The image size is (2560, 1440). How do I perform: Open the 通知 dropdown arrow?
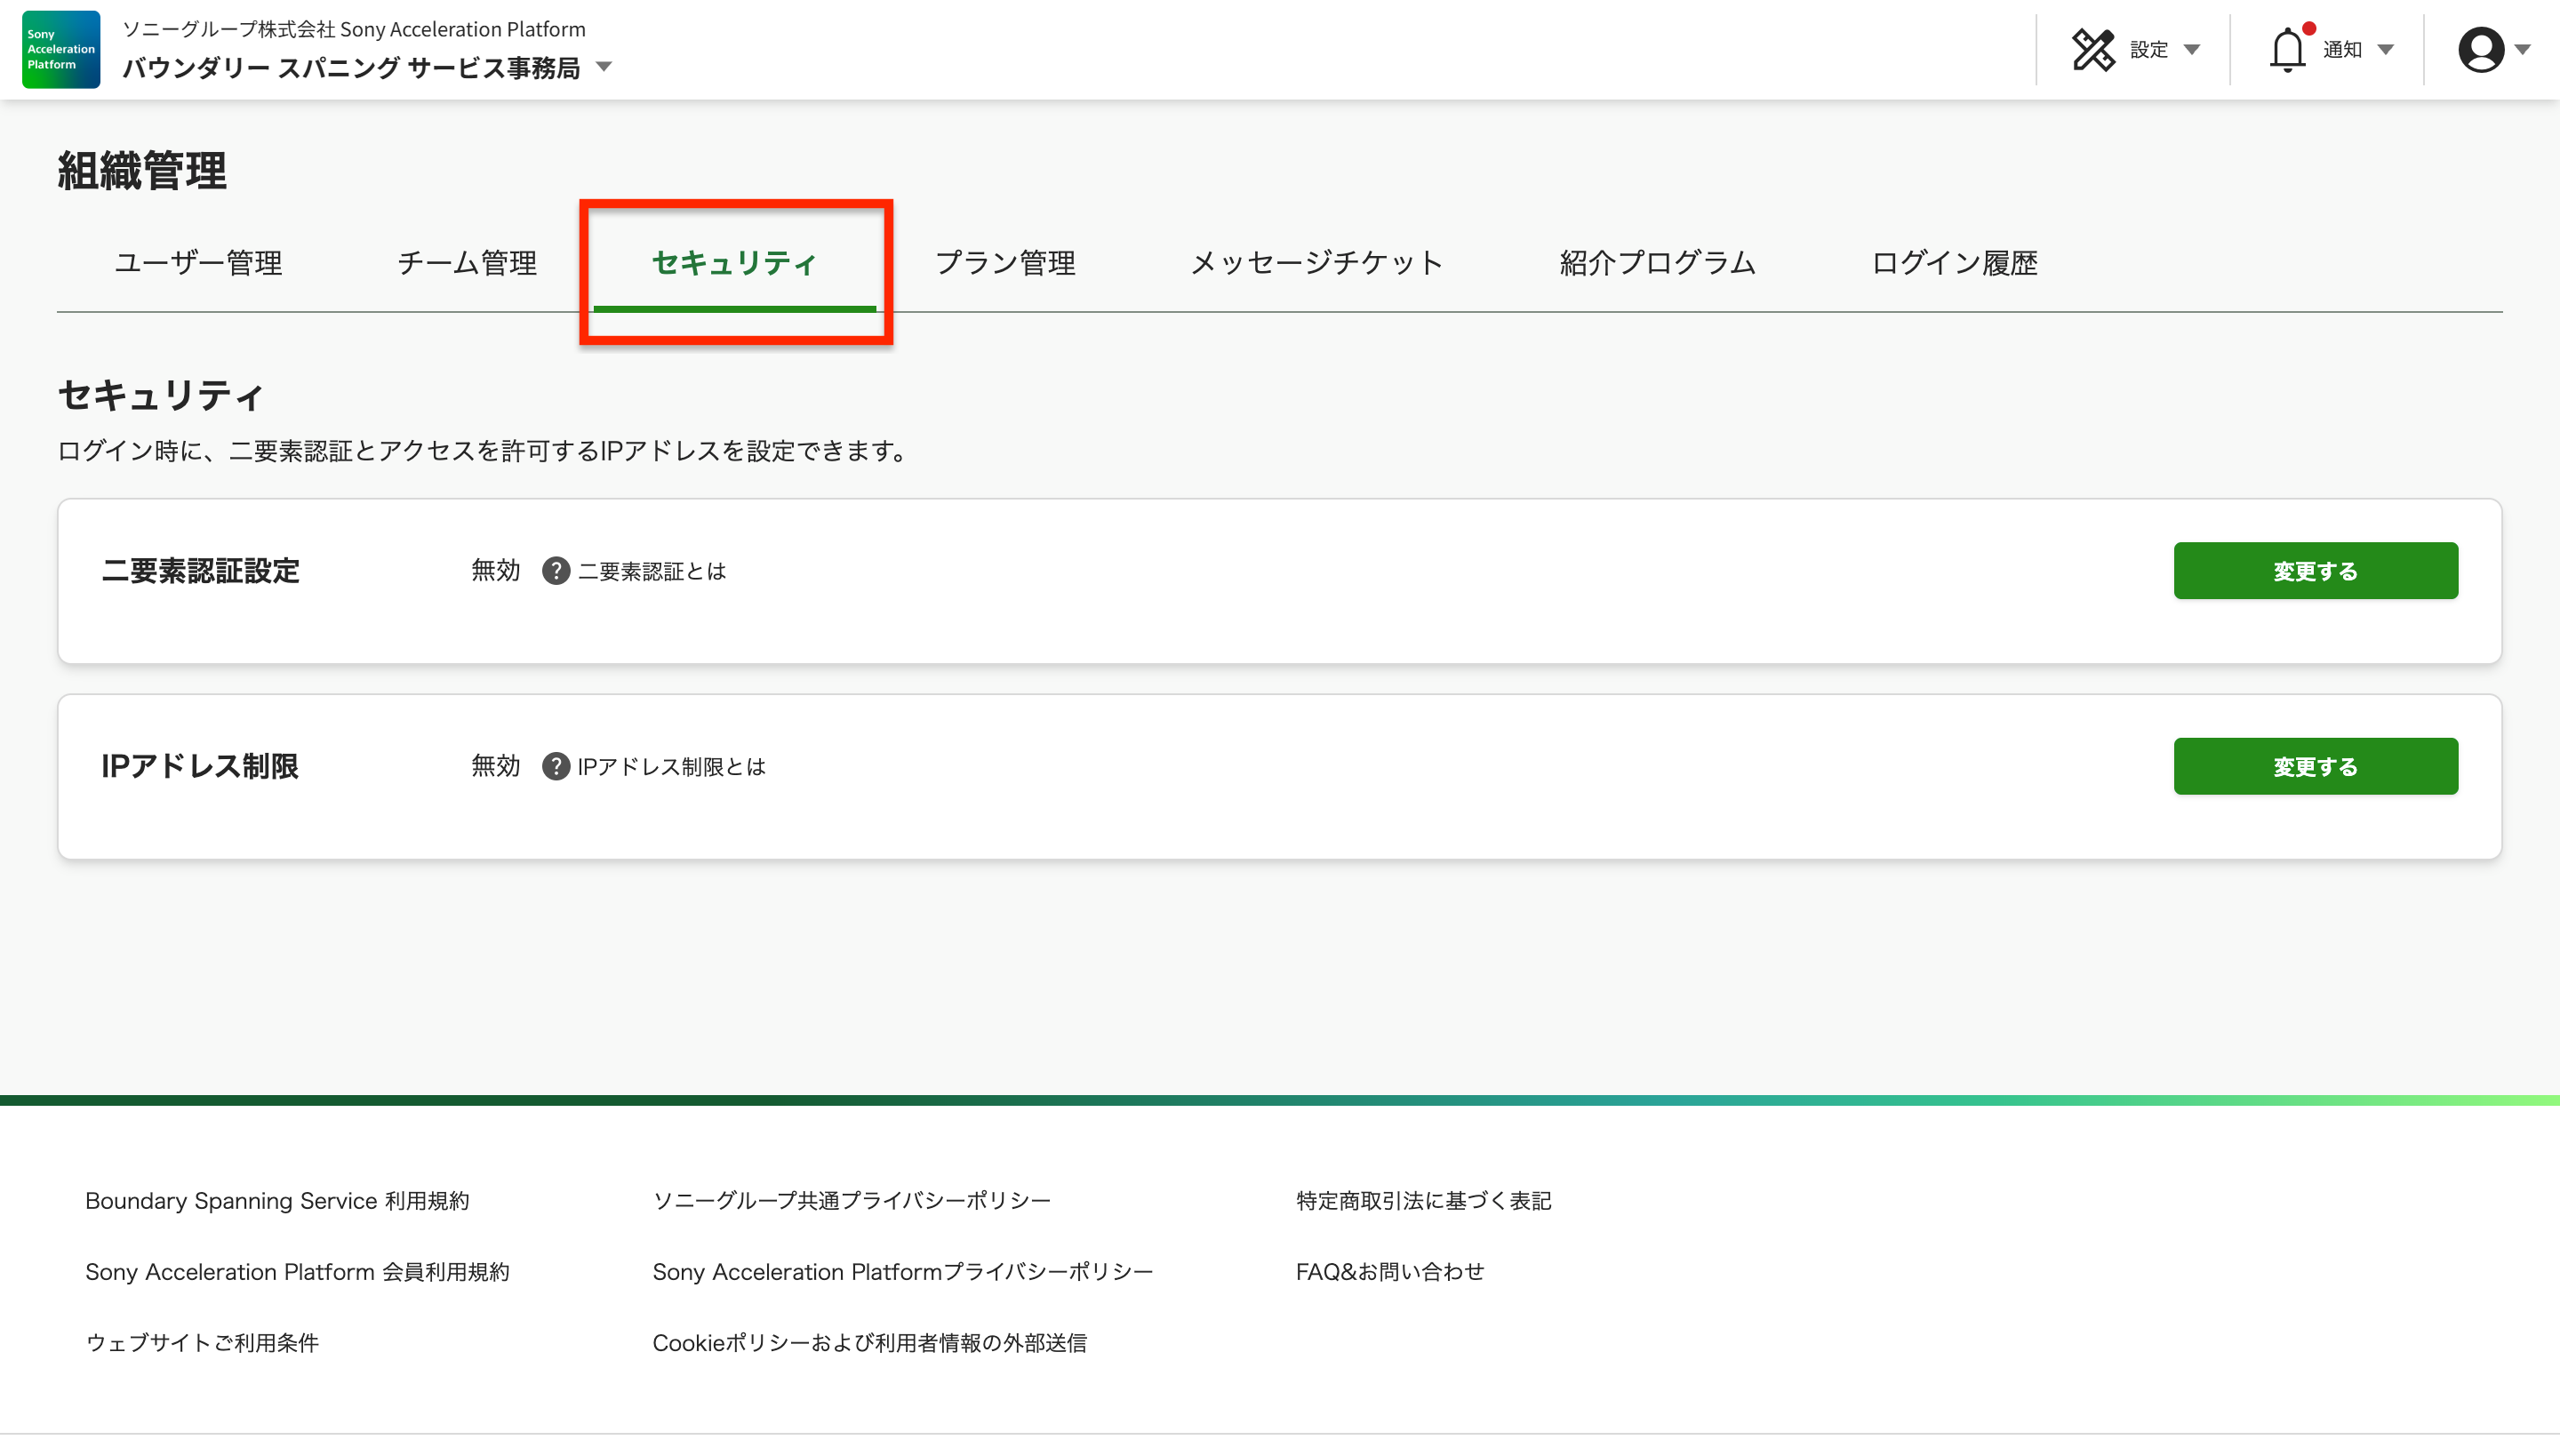pos(2386,50)
